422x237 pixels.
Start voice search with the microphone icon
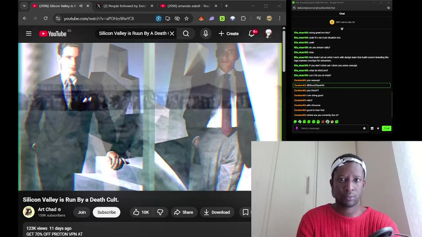[206, 34]
